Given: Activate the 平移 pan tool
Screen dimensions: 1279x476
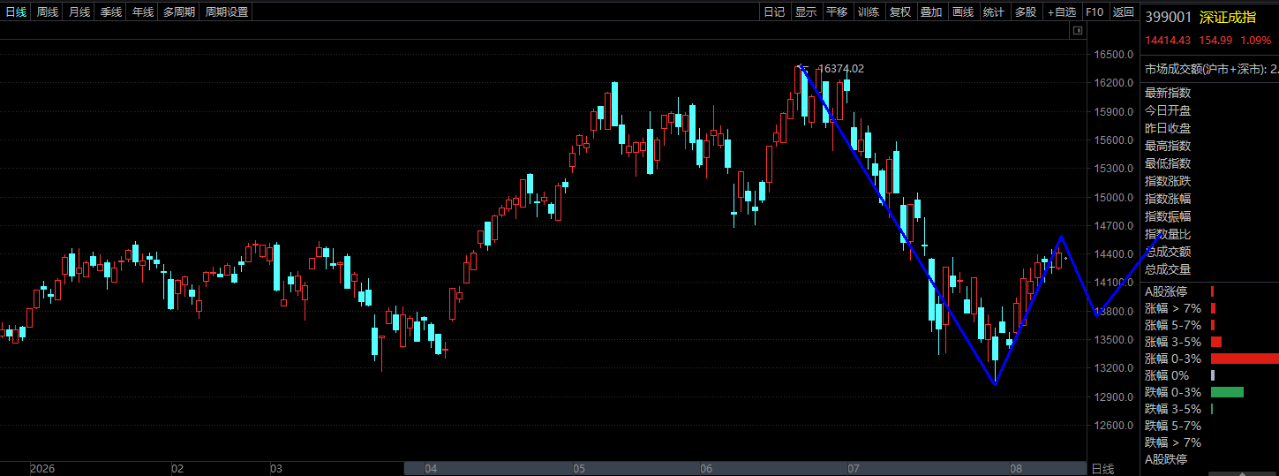Looking at the screenshot, I should (x=837, y=11).
